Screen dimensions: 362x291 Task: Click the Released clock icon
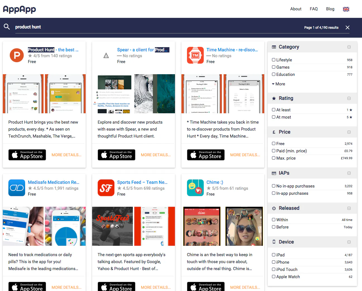click(274, 208)
